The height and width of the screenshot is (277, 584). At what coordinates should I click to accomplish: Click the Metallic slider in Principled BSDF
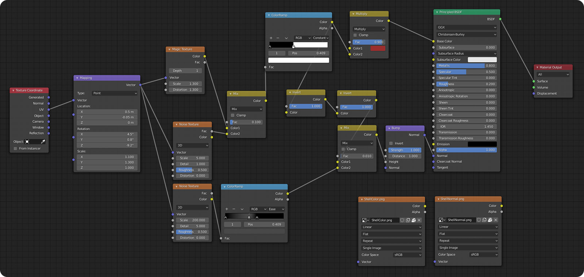point(466,66)
